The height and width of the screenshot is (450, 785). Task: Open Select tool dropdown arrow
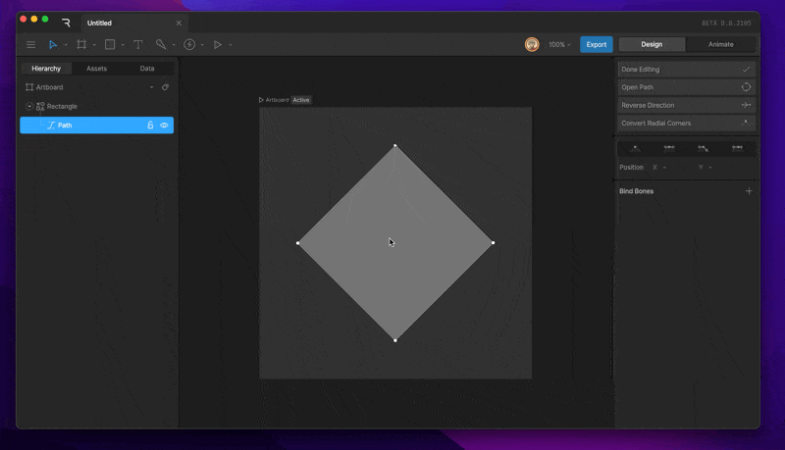click(66, 45)
